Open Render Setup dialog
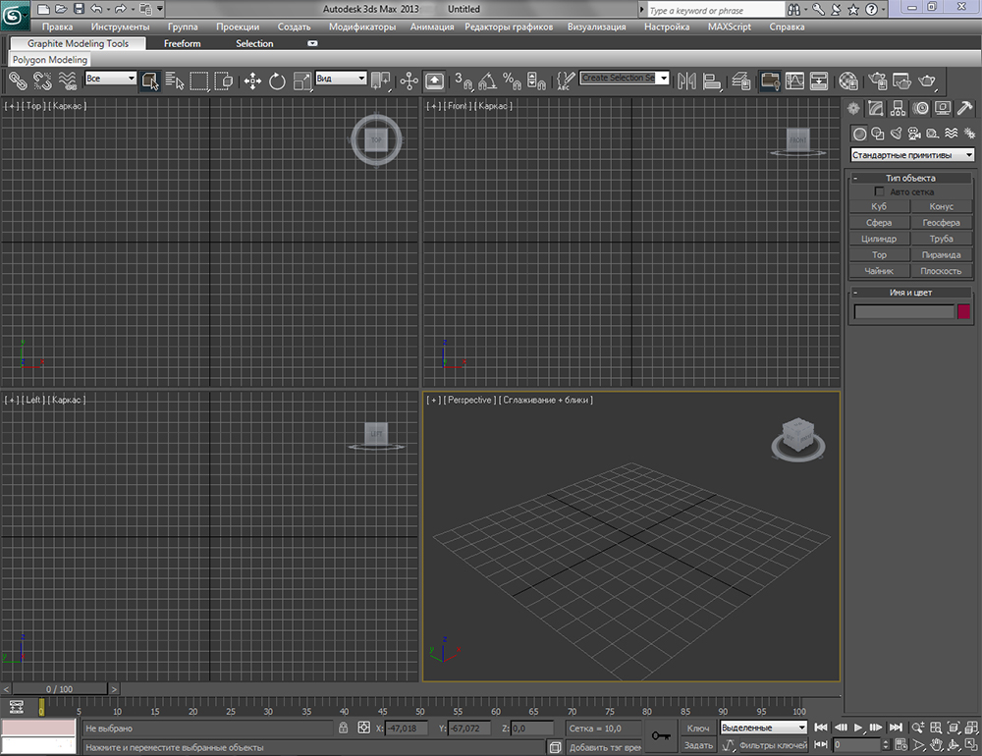This screenshot has height=756, width=982. coord(877,81)
